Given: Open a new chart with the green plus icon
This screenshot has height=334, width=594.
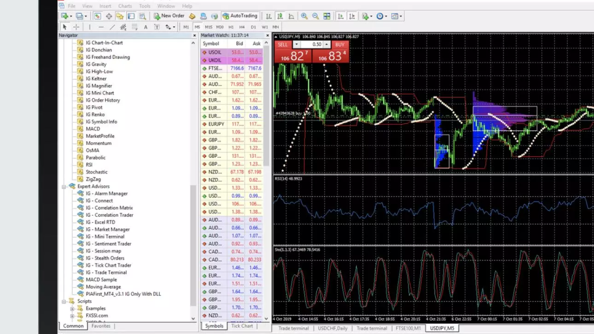Looking at the screenshot, I should point(64,16).
